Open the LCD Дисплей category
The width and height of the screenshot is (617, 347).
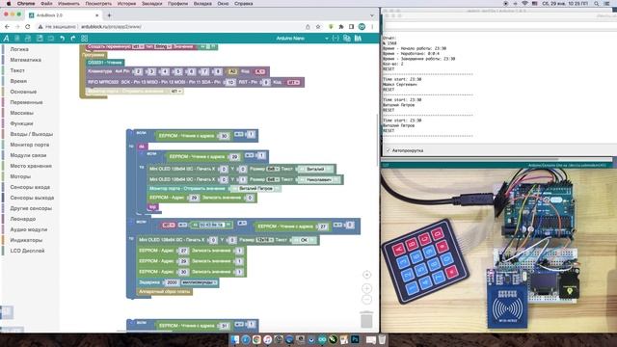[27, 251]
